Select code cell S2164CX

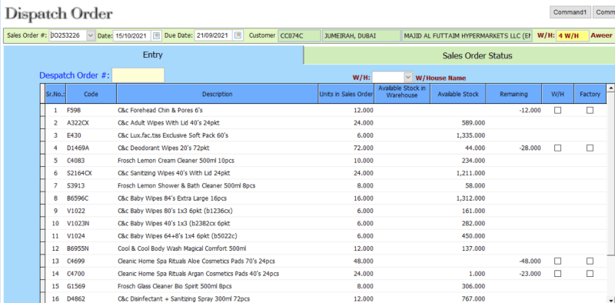(x=91, y=173)
